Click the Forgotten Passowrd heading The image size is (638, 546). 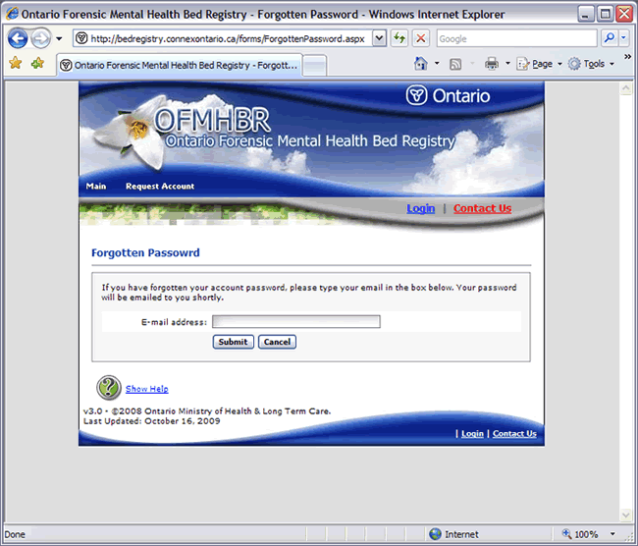pyautogui.click(x=145, y=252)
